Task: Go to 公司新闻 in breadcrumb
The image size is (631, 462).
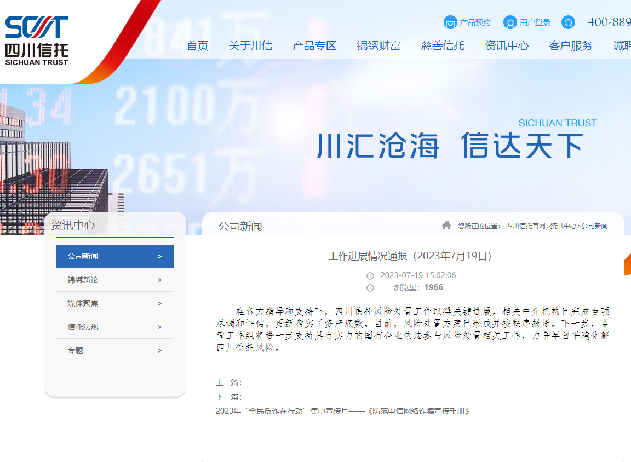Action: point(594,226)
